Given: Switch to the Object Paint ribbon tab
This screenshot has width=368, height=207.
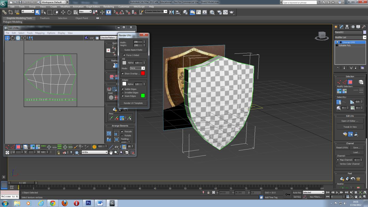Looking at the screenshot, I should [x=82, y=18].
